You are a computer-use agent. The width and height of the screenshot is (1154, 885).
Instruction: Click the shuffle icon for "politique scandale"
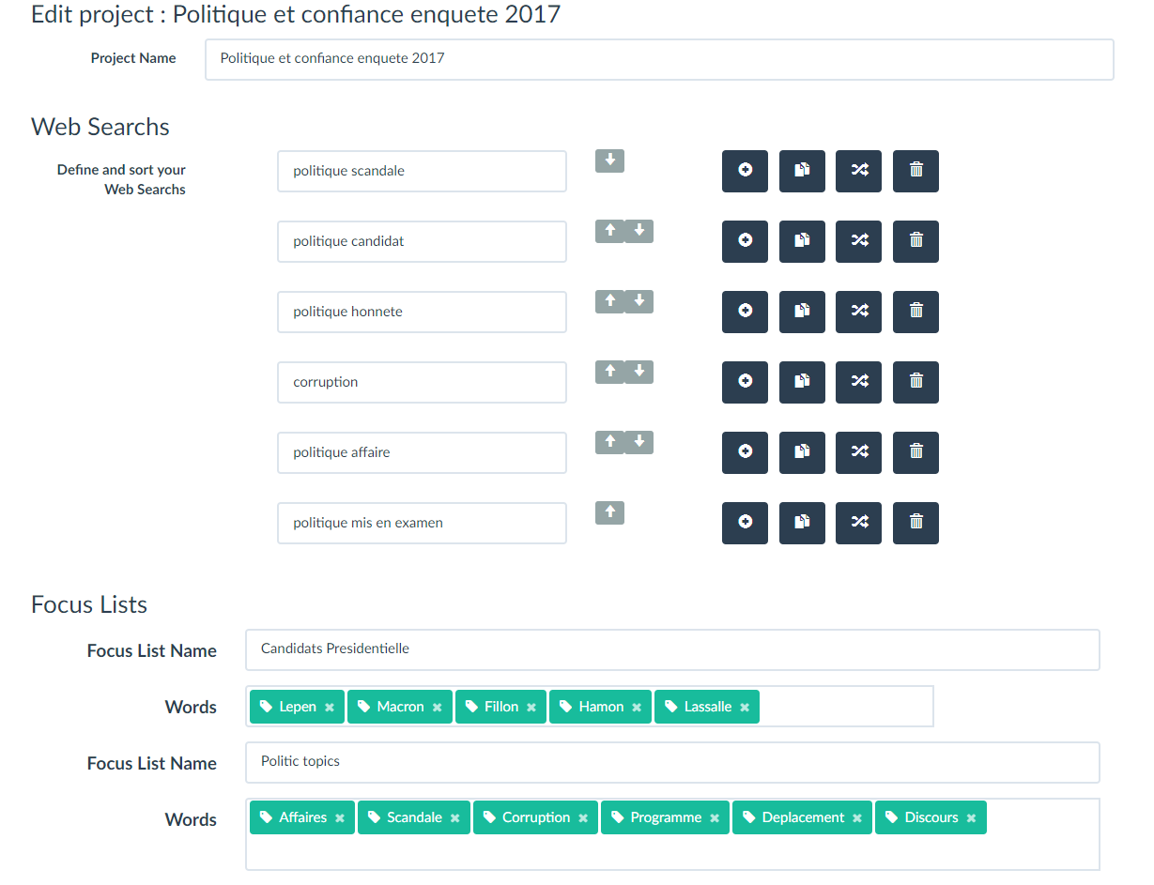pyautogui.click(x=858, y=171)
